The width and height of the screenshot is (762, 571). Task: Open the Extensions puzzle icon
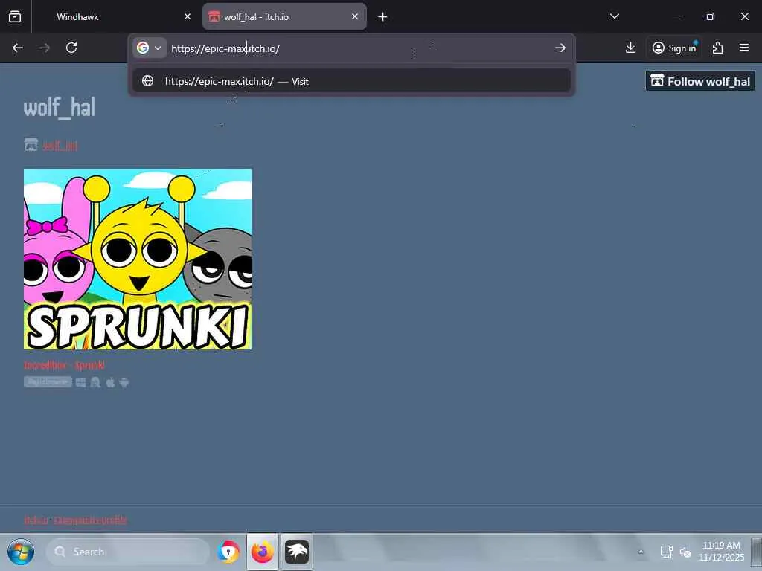tap(718, 48)
